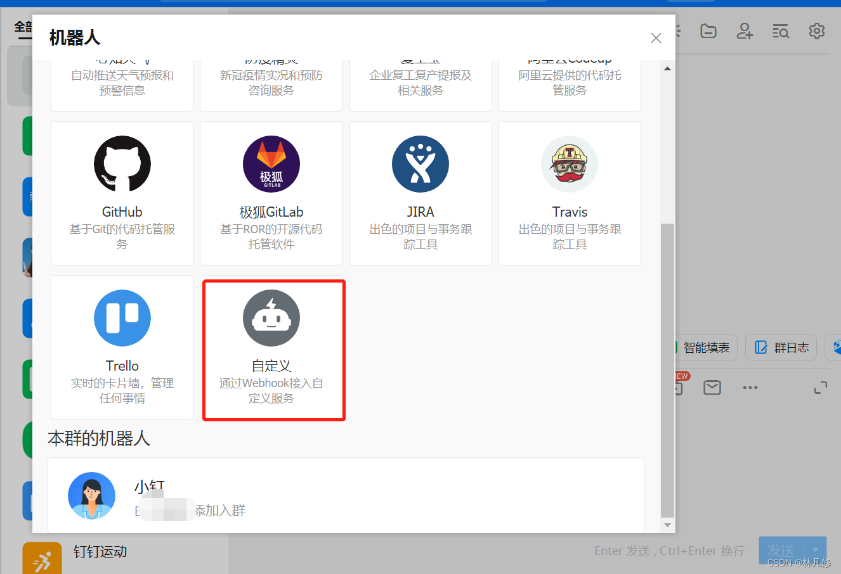Open the 小钉 robot avatar
This screenshot has width=841, height=574.
click(92, 495)
